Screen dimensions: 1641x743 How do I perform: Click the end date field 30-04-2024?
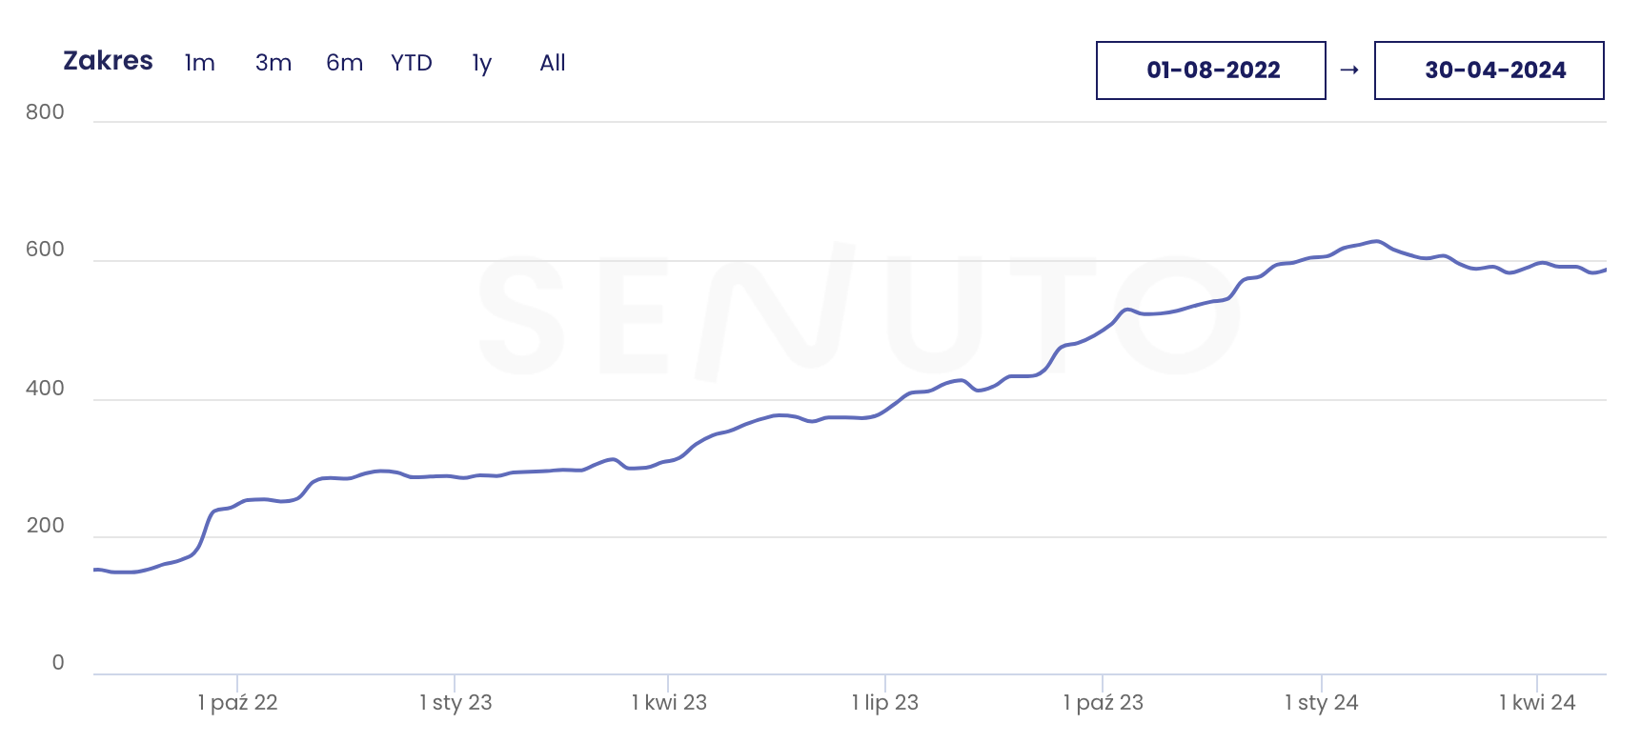point(1489,70)
